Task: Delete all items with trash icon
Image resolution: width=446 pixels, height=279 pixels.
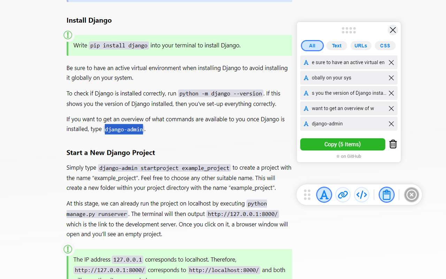Action: pos(393,144)
